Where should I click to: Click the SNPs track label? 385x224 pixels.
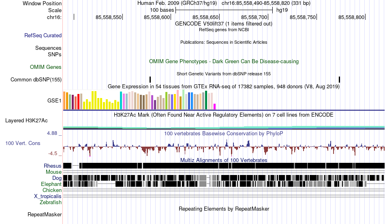click(x=55, y=54)
